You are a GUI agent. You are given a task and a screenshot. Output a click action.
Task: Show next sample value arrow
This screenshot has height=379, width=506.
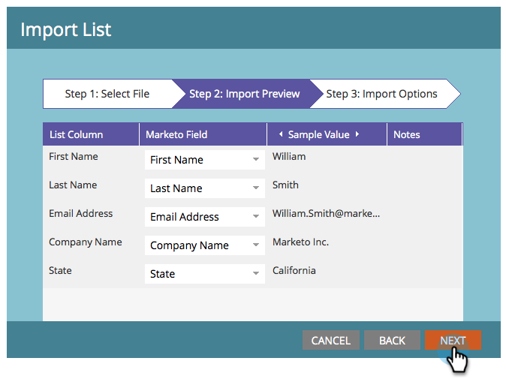[x=357, y=134]
